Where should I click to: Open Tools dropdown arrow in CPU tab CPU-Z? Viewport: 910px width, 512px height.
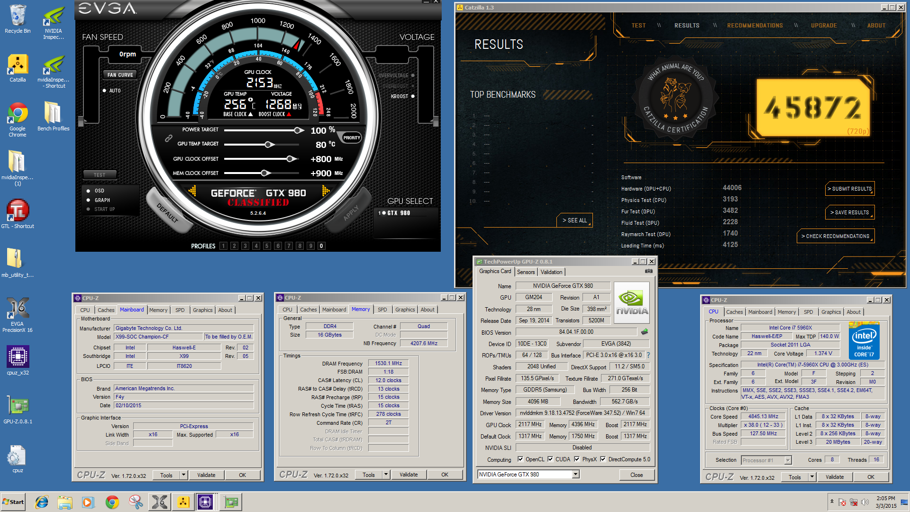[812, 477]
